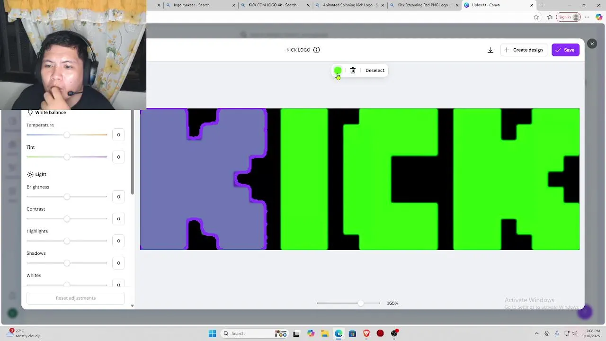Open the Brave browser taskbar icon
This screenshot has width=606, height=341.
pos(366,333)
